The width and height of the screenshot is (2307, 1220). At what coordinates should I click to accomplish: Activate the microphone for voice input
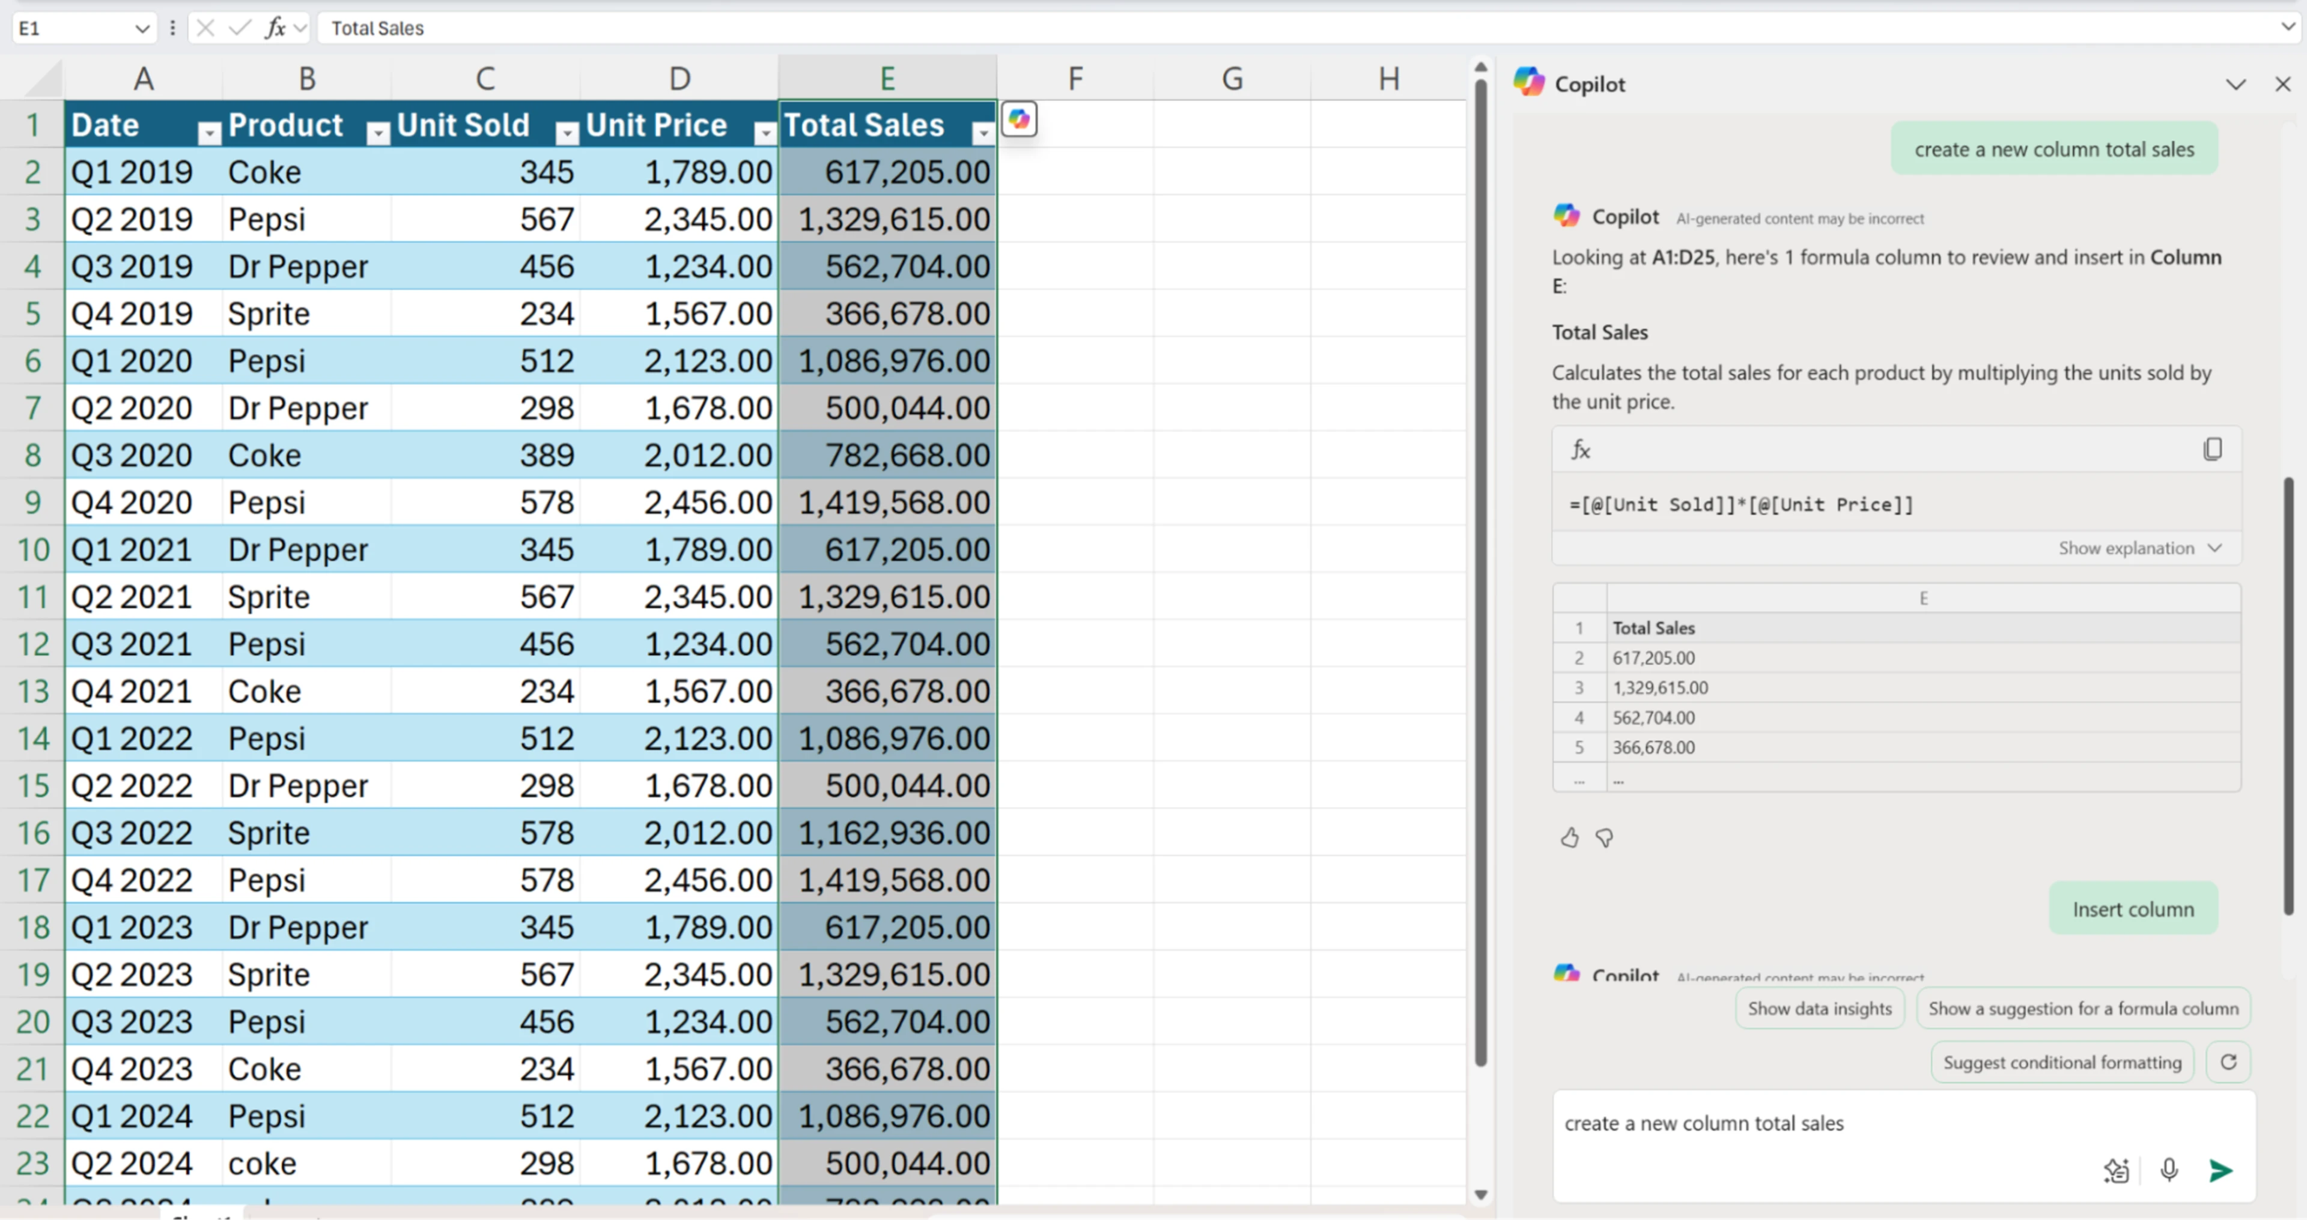coord(2169,1170)
